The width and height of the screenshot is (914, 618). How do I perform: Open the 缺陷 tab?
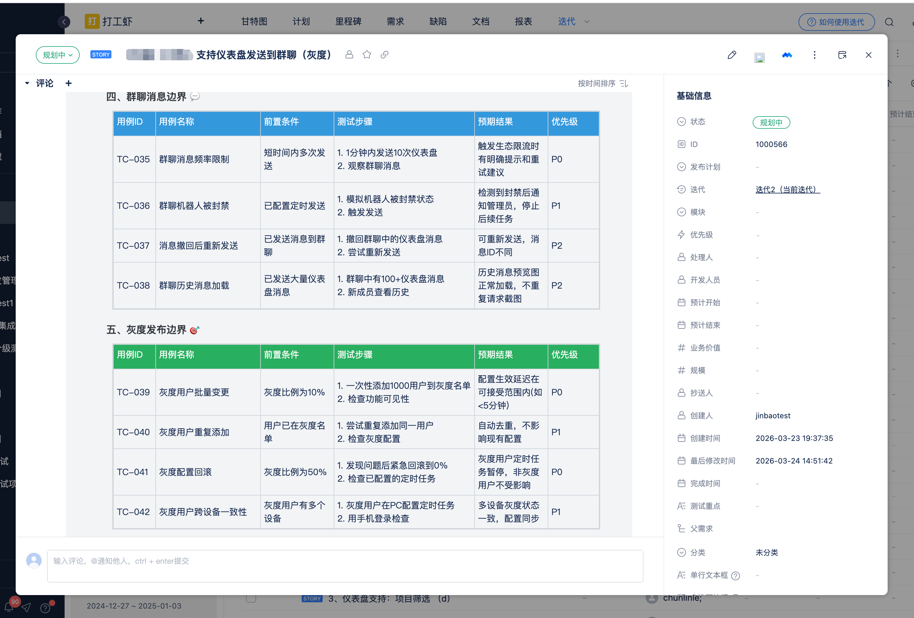coord(438,22)
